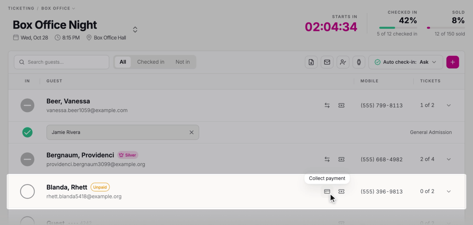Expand Providenci Bergnaum's tickets chevron
The height and width of the screenshot is (225, 473).
449,159
